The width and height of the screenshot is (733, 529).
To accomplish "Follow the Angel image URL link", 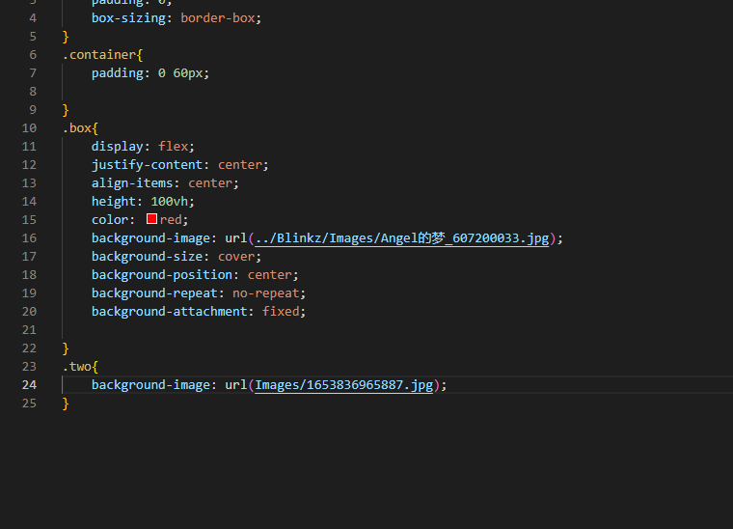I will pos(405,238).
